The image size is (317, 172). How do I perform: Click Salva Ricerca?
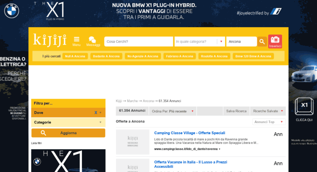point(236,111)
